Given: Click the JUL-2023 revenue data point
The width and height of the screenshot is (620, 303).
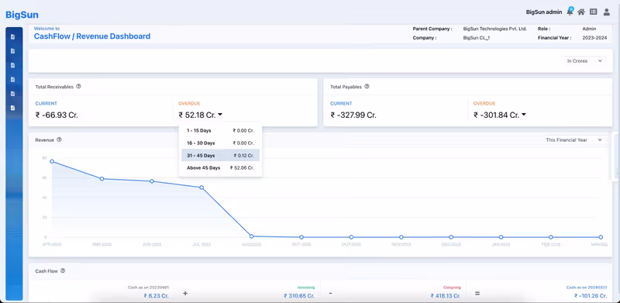Looking at the screenshot, I should (x=201, y=188).
